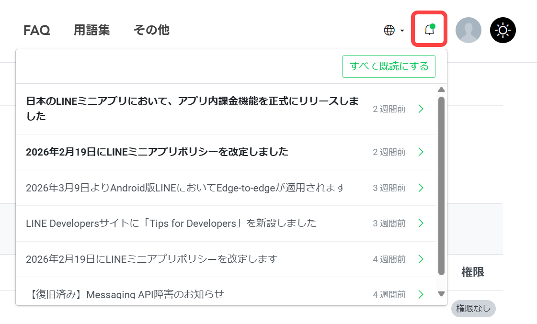Click the 権限なし badge
Screen dimensions: 537x324
pos(473,309)
